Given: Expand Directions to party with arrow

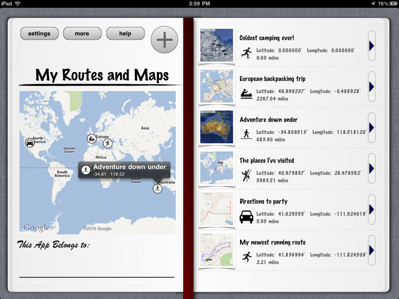Looking at the screenshot, I should pyautogui.click(x=371, y=209).
